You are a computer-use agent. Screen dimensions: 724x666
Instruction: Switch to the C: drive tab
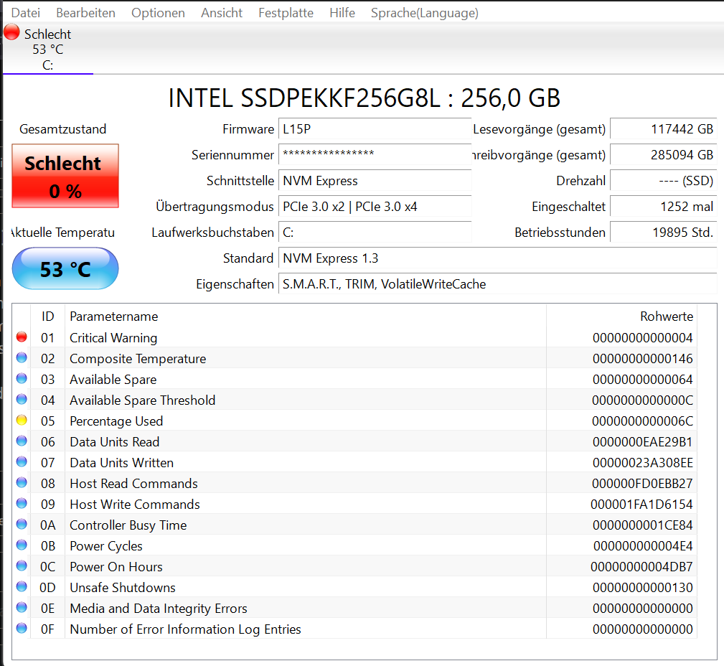pos(47,65)
